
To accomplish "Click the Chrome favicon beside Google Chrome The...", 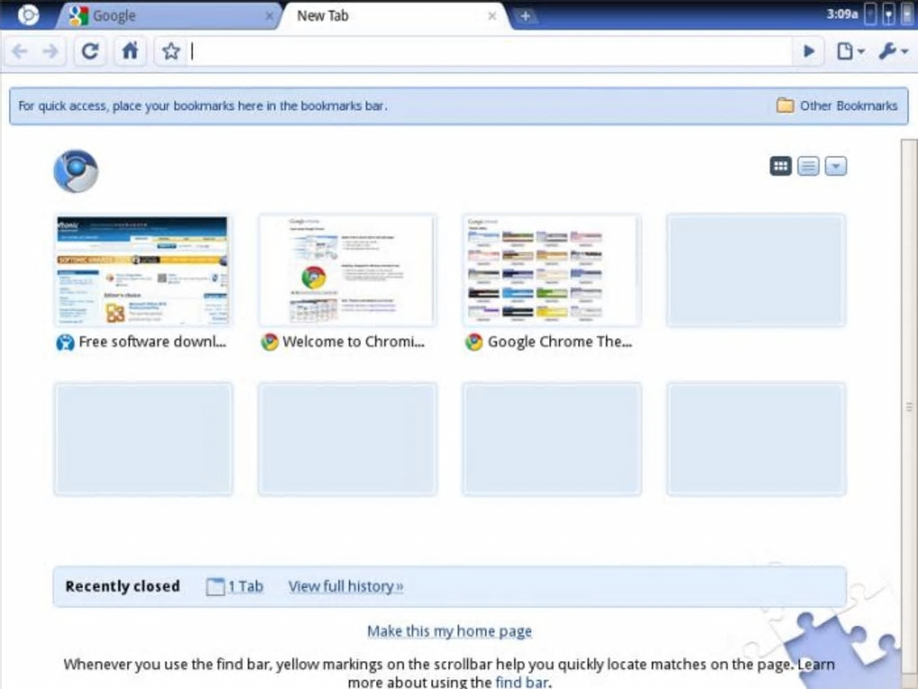I will click(x=473, y=342).
